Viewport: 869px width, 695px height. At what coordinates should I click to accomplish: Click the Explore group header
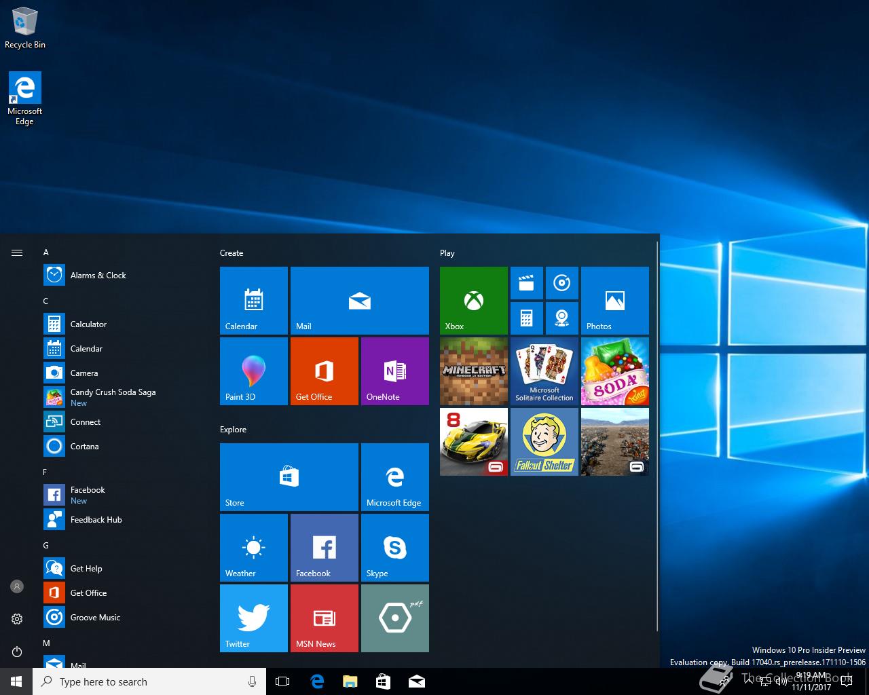[233, 430]
